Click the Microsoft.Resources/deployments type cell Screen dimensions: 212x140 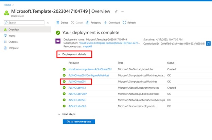coord(137,106)
